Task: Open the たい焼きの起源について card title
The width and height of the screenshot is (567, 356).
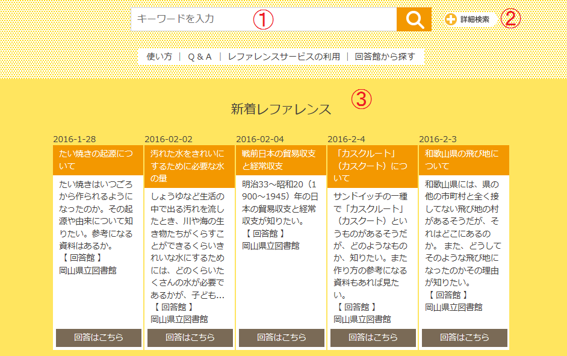Action: pyautogui.click(x=98, y=160)
